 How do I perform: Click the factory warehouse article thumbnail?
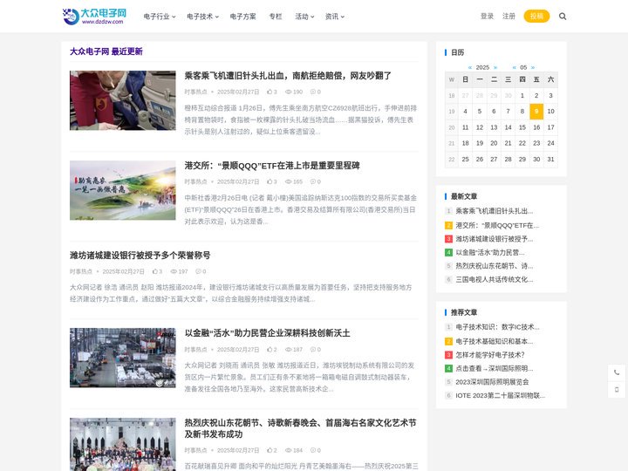[123, 358]
